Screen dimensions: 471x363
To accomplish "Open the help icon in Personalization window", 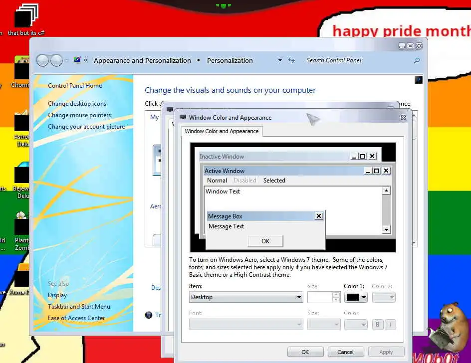I will click(x=419, y=80).
